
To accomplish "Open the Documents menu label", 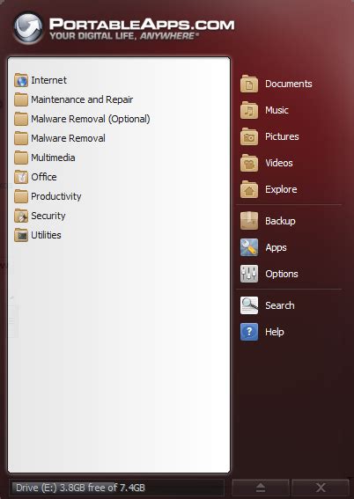I will coord(289,84).
